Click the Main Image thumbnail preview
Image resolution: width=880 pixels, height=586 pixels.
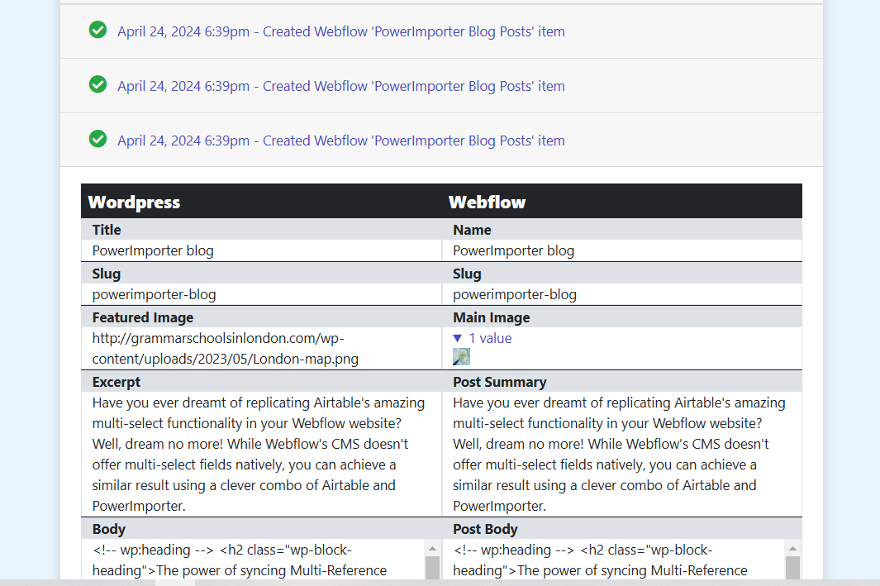[461, 357]
